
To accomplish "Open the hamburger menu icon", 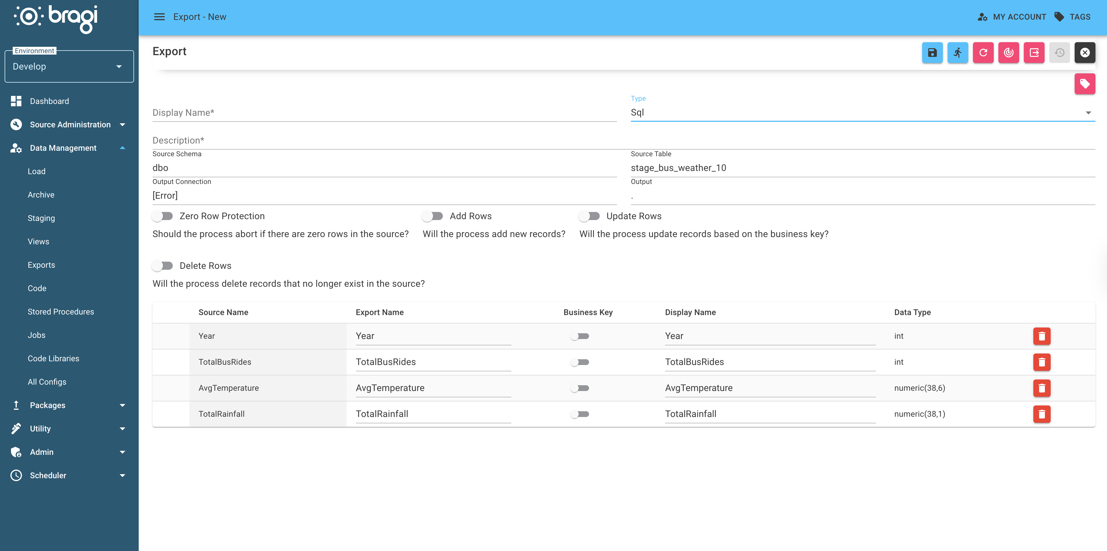I will pos(159,17).
